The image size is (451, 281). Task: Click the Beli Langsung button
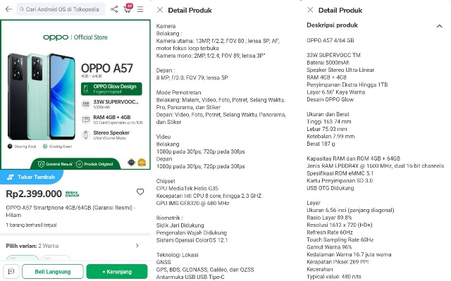[53, 272]
